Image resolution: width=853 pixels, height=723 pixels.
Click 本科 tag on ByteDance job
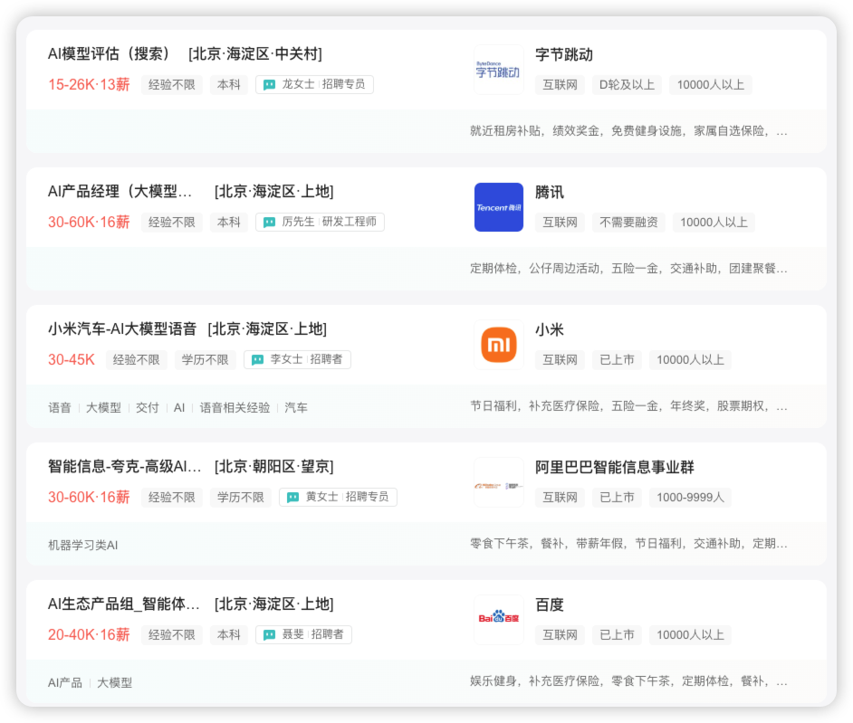coord(228,85)
